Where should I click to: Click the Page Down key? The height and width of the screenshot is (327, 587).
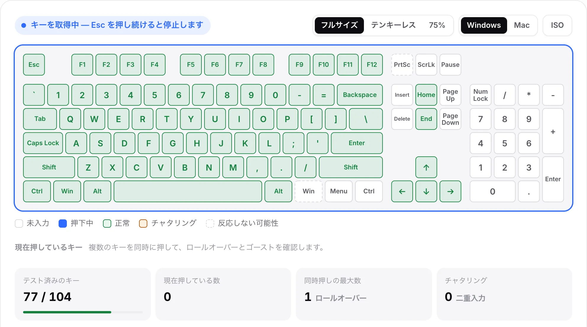click(450, 119)
